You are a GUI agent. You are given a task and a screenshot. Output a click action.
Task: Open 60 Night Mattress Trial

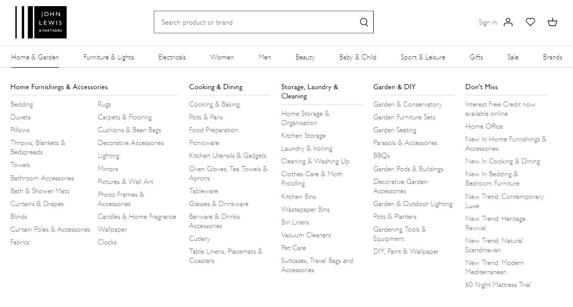(x=498, y=285)
